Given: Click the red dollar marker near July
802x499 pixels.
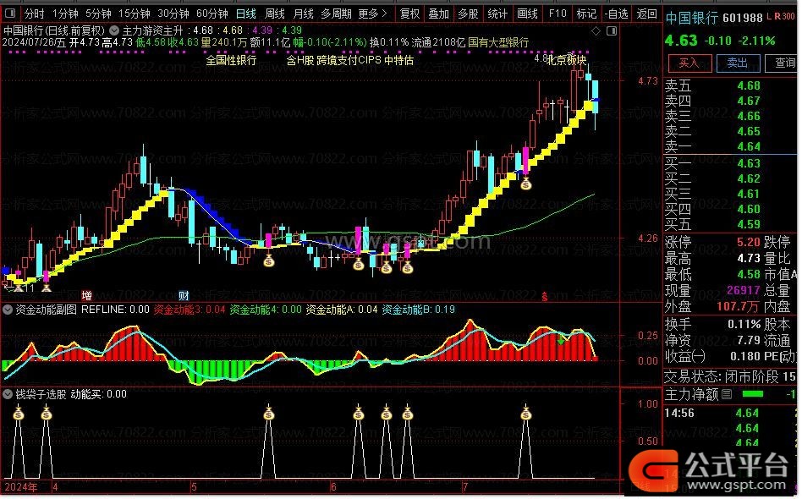Looking at the screenshot, I should [x=545, y=295].
